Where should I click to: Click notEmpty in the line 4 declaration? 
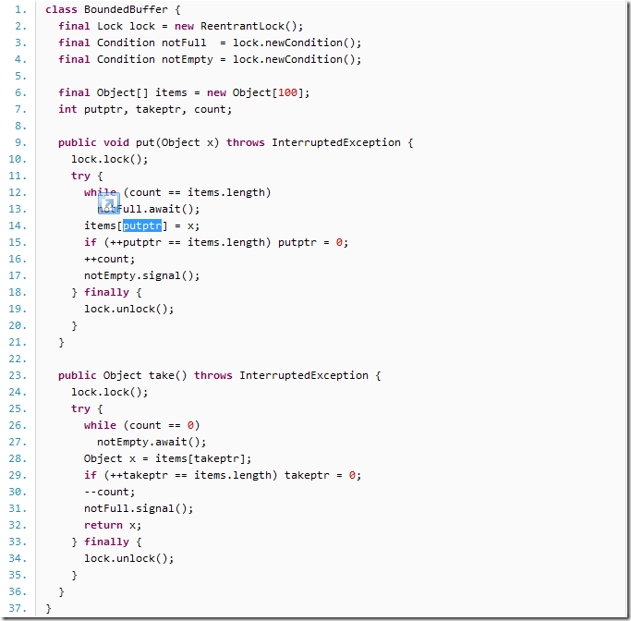pos(188,59)
